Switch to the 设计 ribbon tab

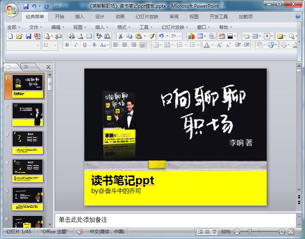coord(100,17)
